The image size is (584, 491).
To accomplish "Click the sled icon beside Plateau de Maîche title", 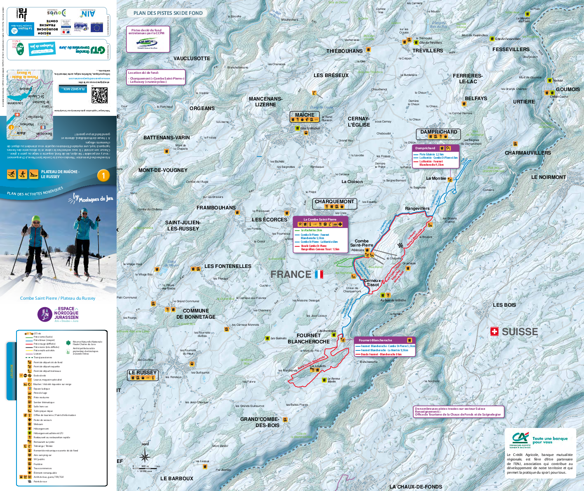I will (34, 174).
